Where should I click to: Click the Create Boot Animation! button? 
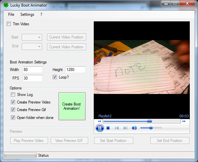click(x=72, y=106)
